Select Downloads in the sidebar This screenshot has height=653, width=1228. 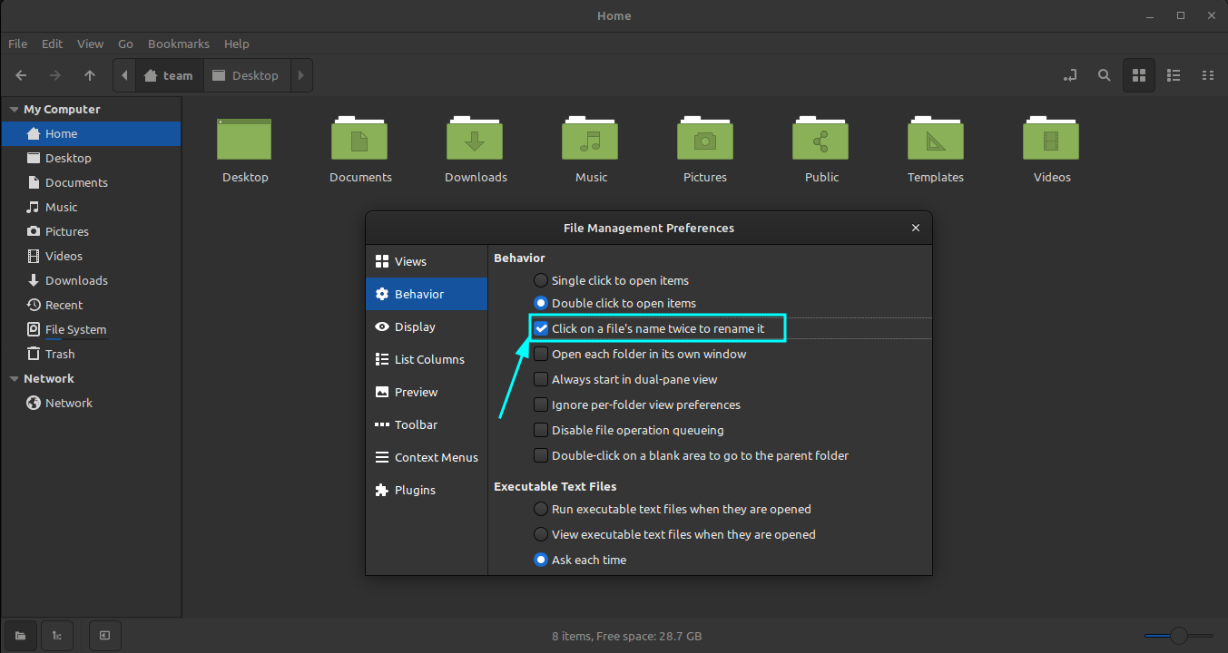(91, 280)
